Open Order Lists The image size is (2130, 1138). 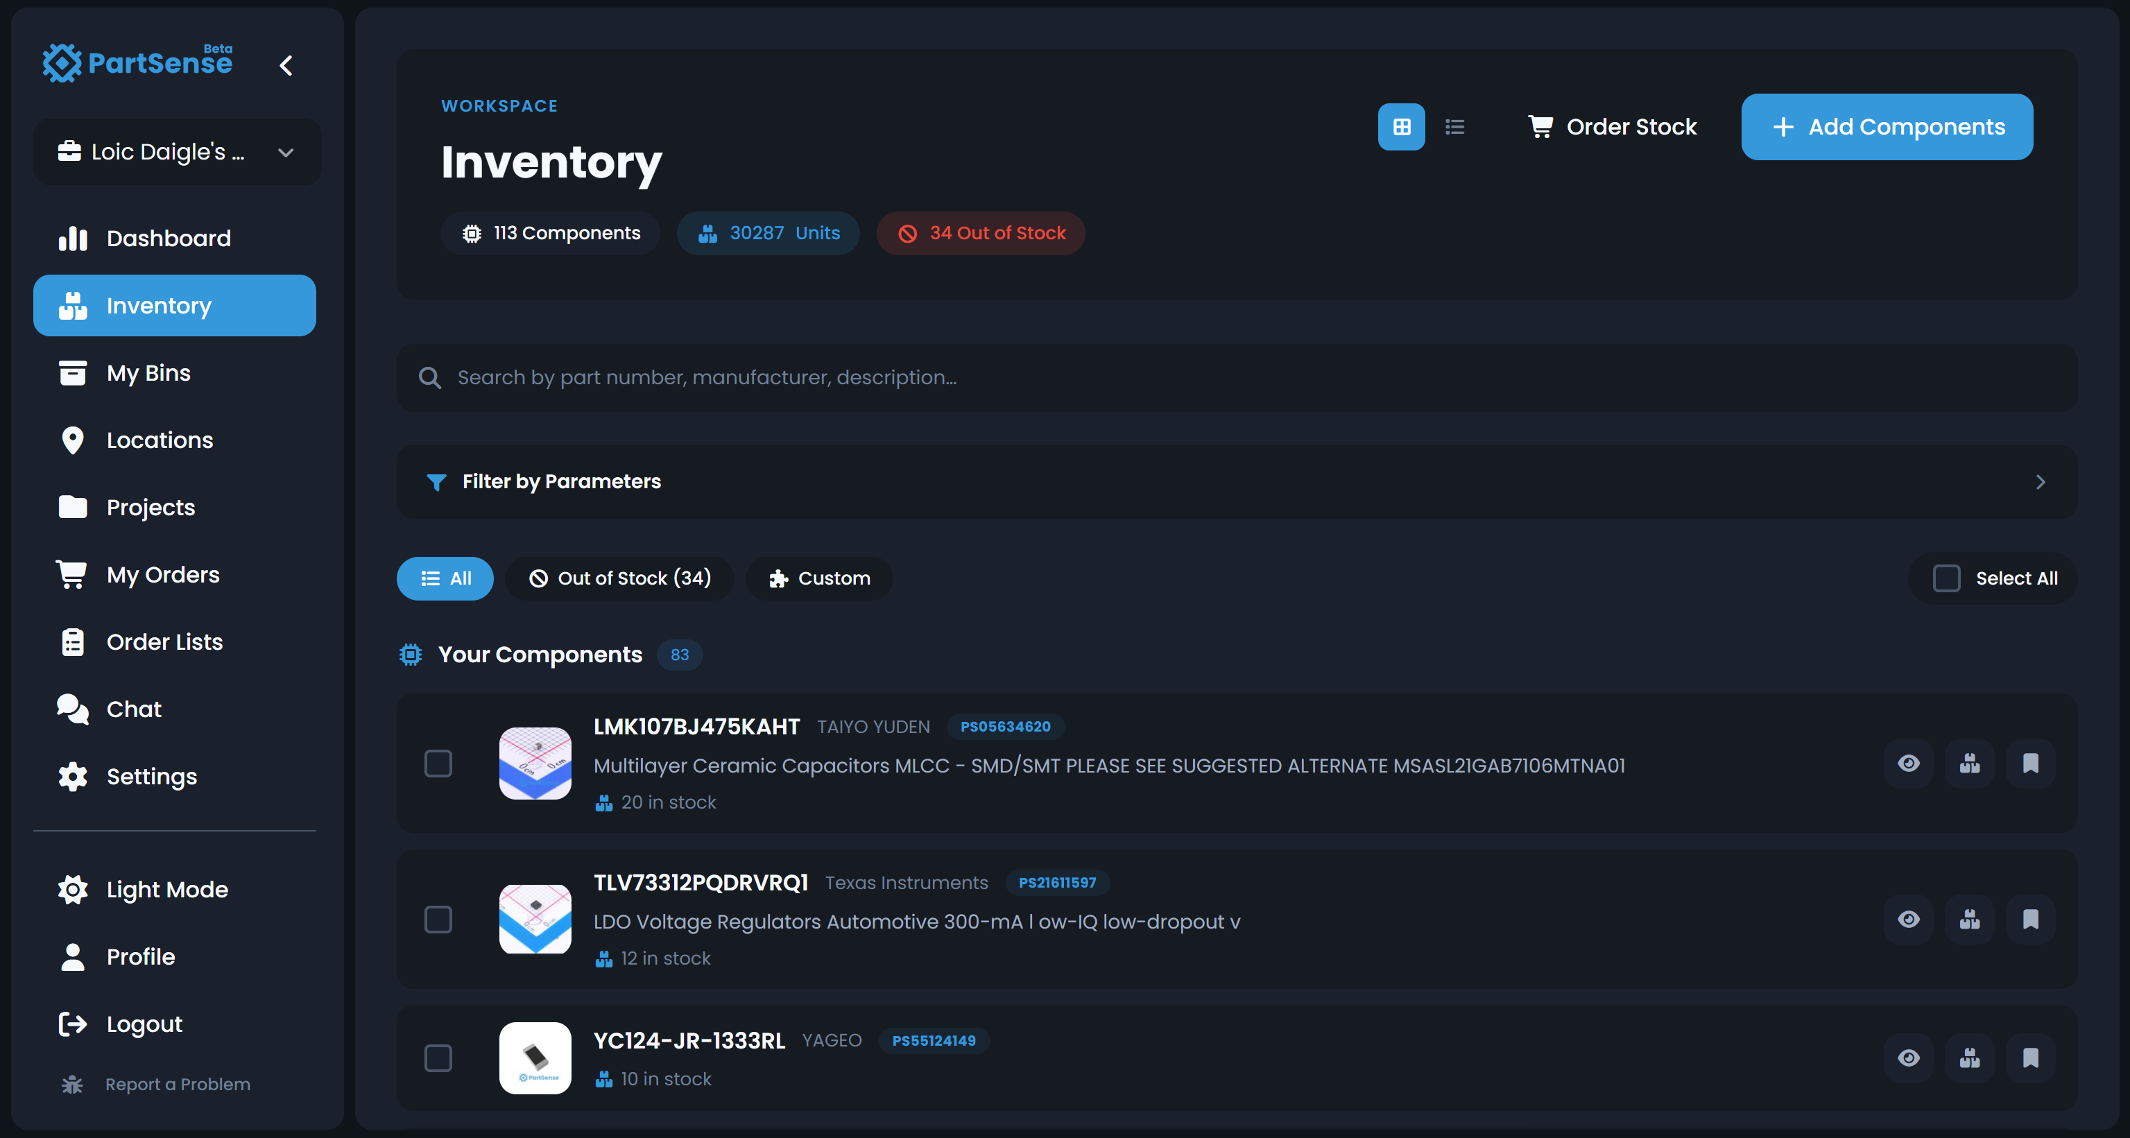(175, 641)
